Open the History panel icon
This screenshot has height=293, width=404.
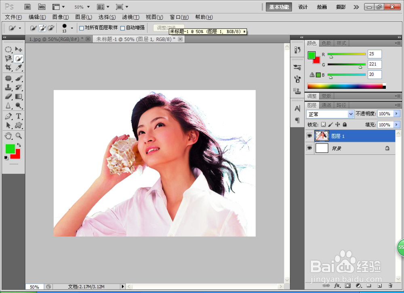coord(297,49)
